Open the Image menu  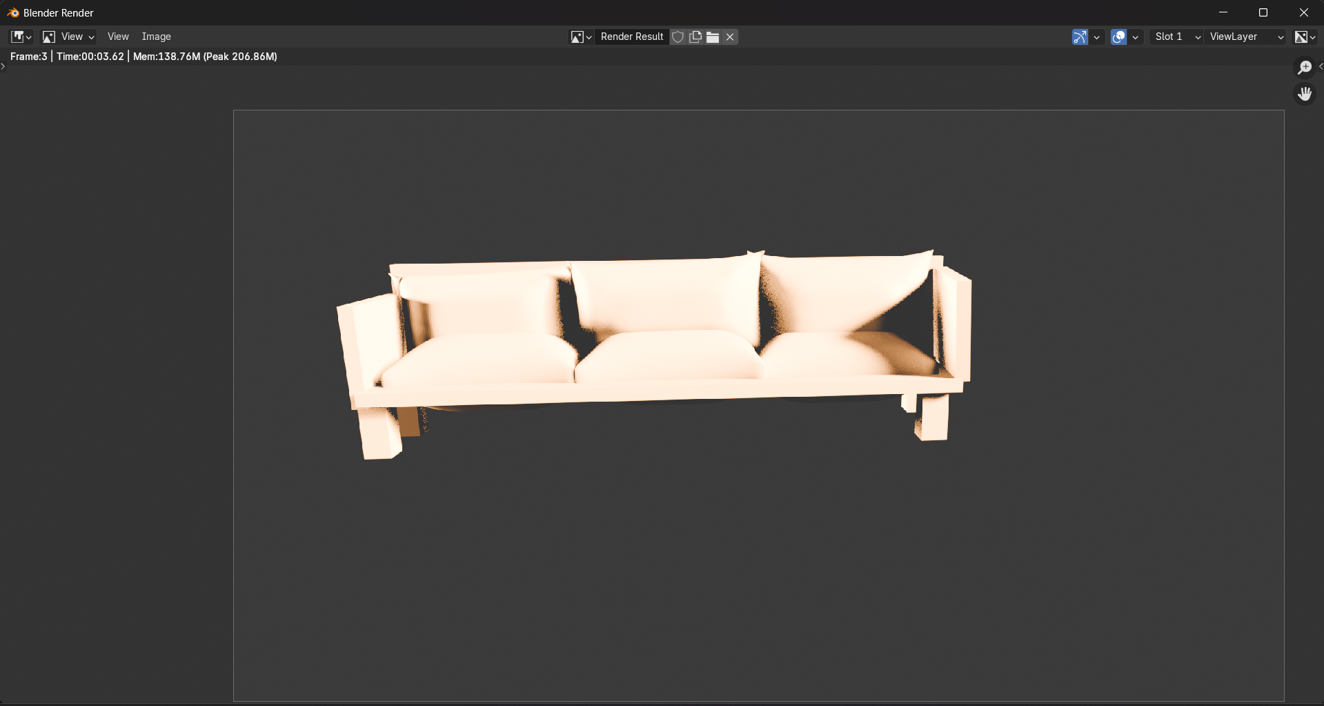(156, 37)
